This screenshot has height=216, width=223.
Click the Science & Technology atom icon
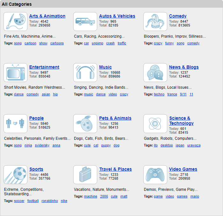(x=155, y=124)
